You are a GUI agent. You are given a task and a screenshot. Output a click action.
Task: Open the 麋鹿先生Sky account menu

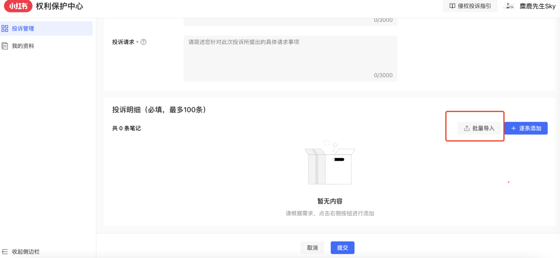537,6
